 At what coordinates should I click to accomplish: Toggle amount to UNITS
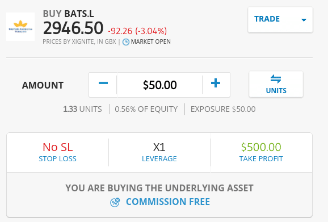coord(276,85)
